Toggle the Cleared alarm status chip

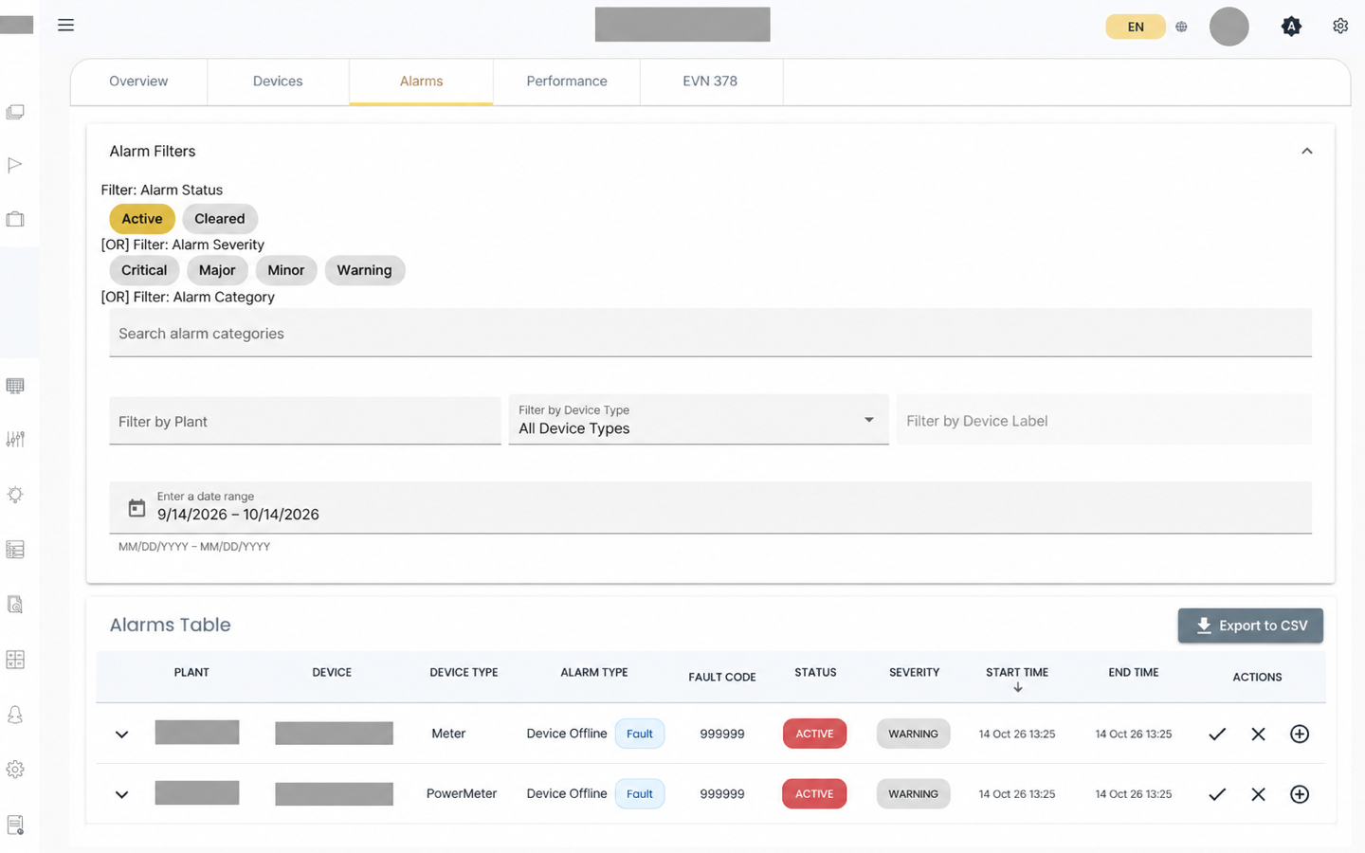point(220,219)
